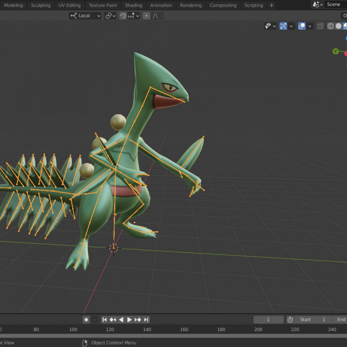Toggle X-ray view icon
Image resolution: width=347 pixels, height=347 pixels.
coord(320,26)
